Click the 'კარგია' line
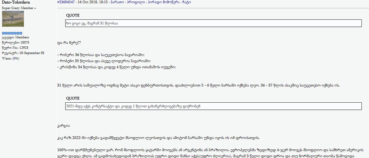This screenshot has height=158, width=369. coord(63,126)
